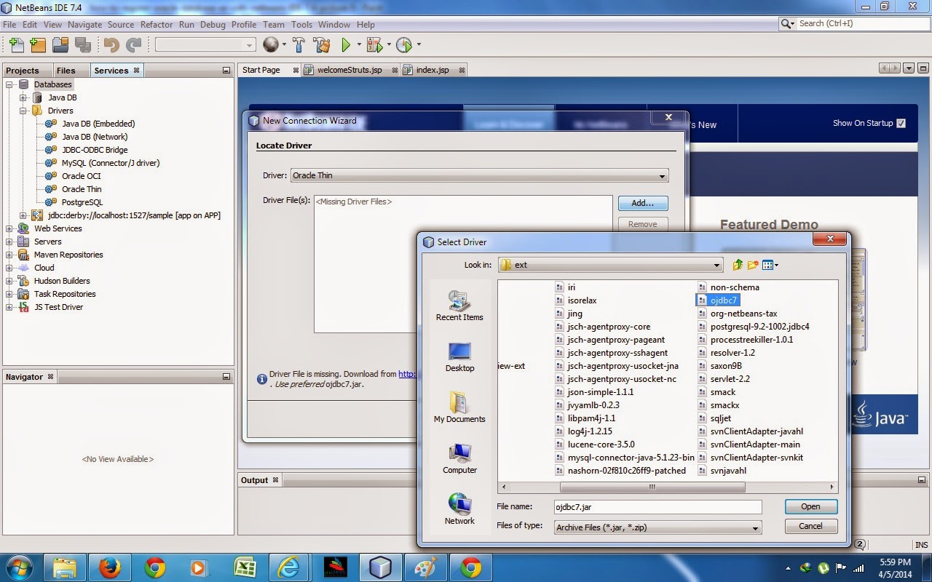932x582 pixels.
Task: Select Oracle Thin driver in Services tree
Action: tap(82, 189)
